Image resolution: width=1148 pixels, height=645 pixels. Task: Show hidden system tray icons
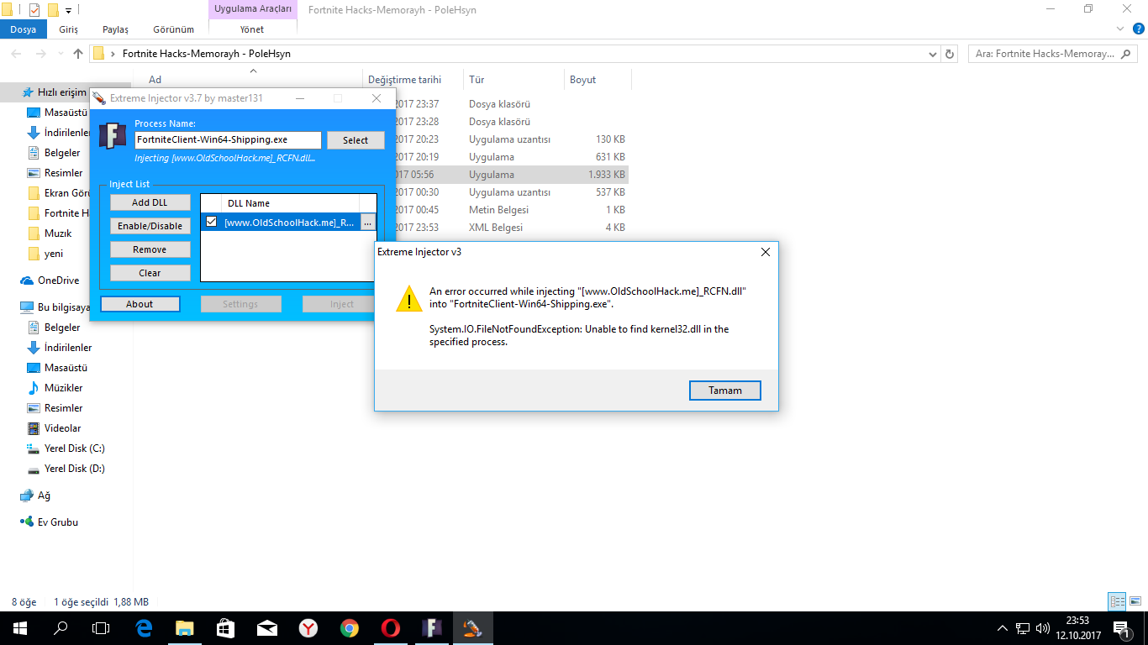pos(1002,628)
